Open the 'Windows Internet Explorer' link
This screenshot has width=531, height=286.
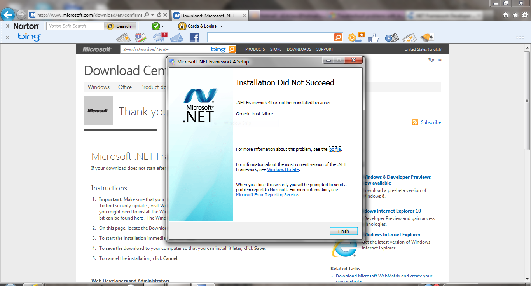[391, 235]
